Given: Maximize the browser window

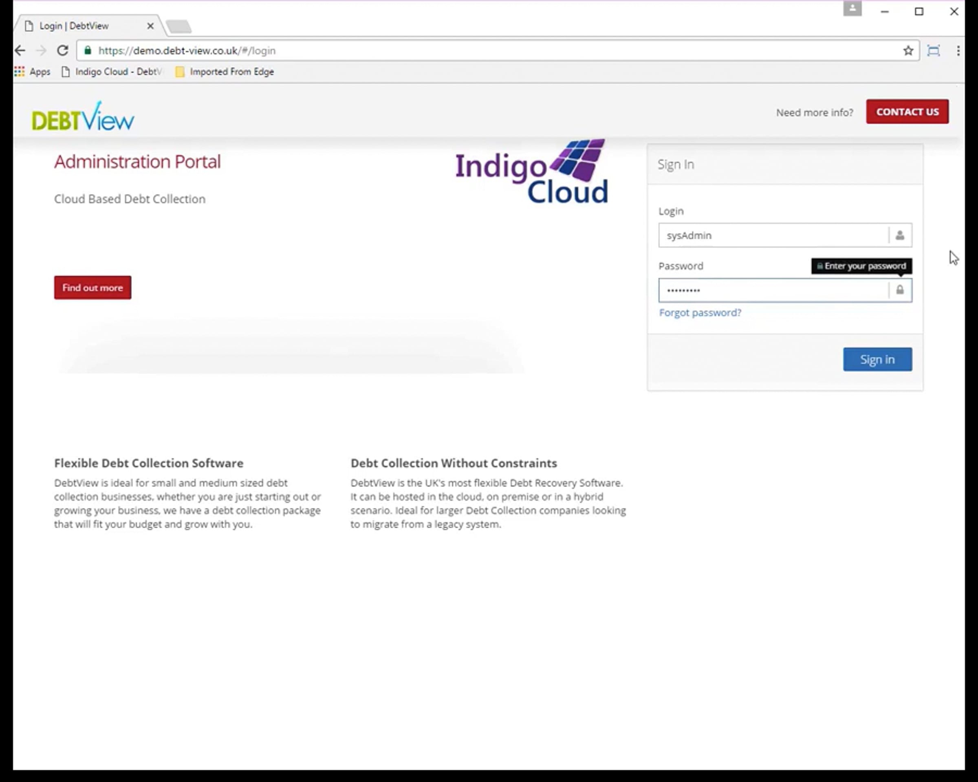Looking at the screenshot, I should (919, 12).
